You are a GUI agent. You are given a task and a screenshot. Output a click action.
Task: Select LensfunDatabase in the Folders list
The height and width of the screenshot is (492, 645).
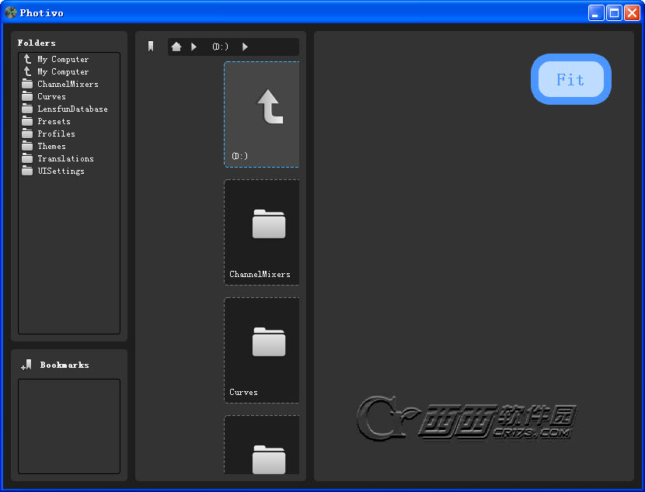(x=69, y=109)
